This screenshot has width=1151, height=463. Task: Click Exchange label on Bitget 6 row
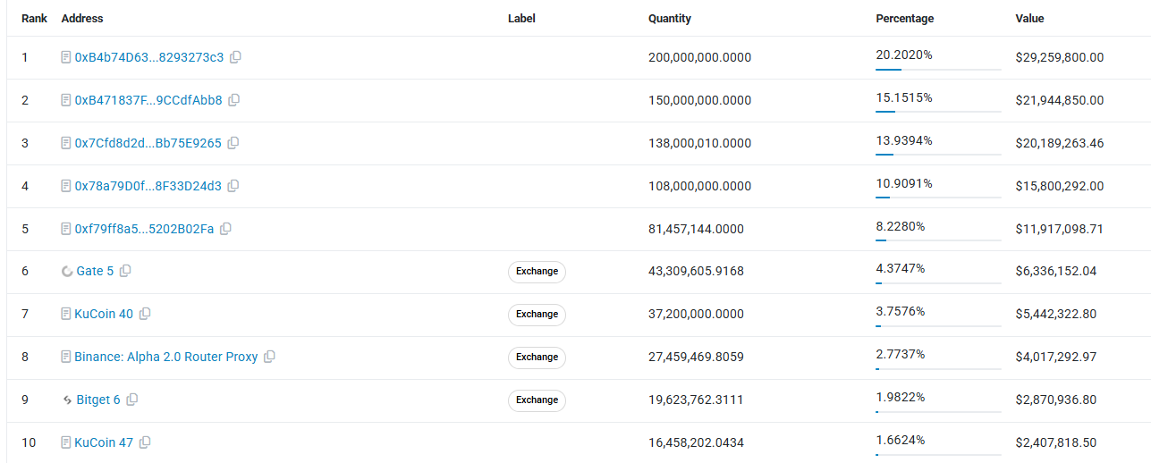537,400
